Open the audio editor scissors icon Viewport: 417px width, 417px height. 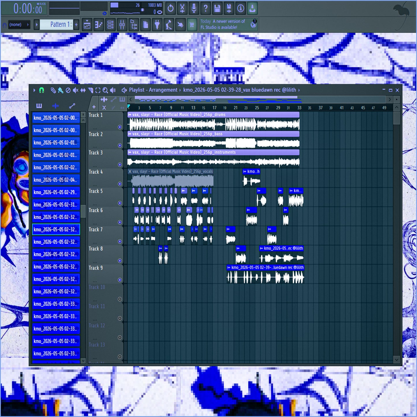click(182, 8)
